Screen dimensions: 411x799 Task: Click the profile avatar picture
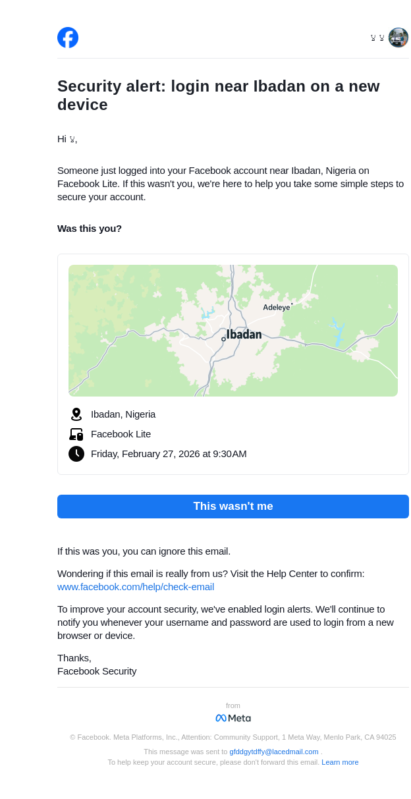tap(398, 38)
